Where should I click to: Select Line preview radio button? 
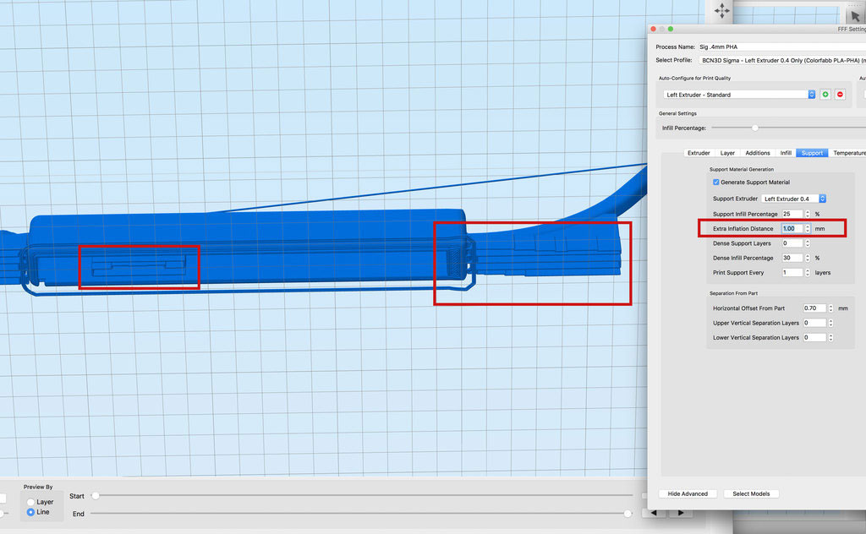pos(31,512)
